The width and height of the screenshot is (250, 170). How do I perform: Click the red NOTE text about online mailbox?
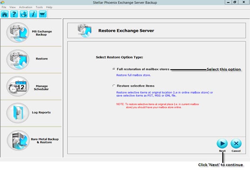point(158,106)
